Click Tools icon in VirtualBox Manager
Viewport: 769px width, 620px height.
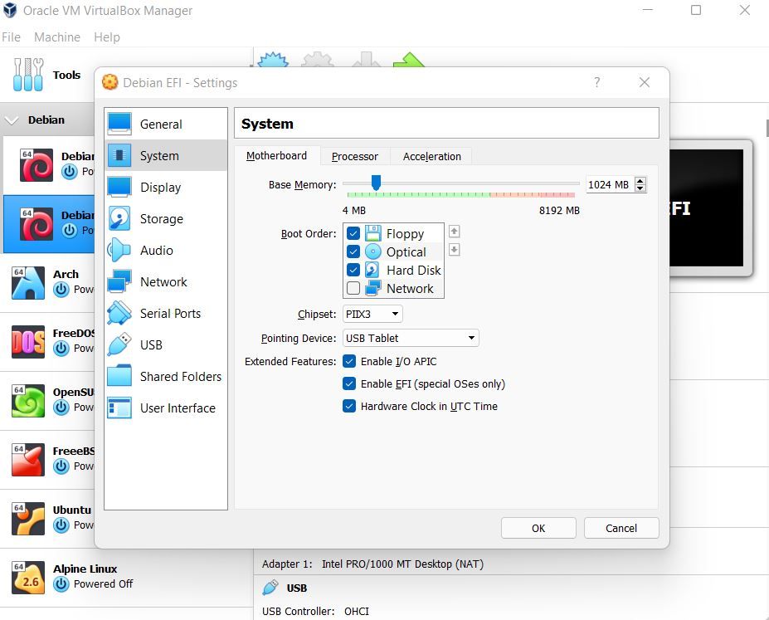pos(28,75)
